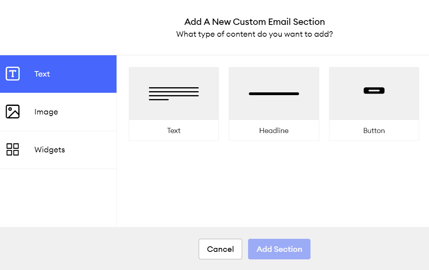This screenshot has height=270, width=429.
Task: Click the Add Section button
Action: 279,249
